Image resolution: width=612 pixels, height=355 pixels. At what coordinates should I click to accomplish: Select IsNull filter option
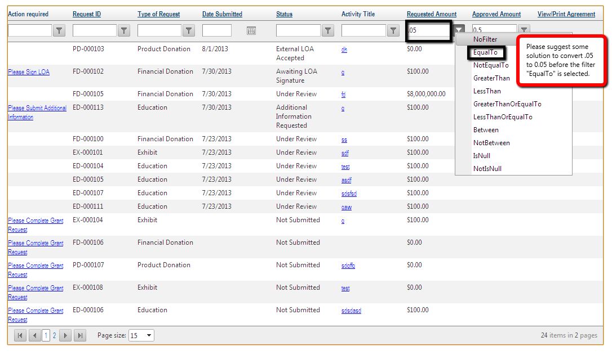(482, 155)
